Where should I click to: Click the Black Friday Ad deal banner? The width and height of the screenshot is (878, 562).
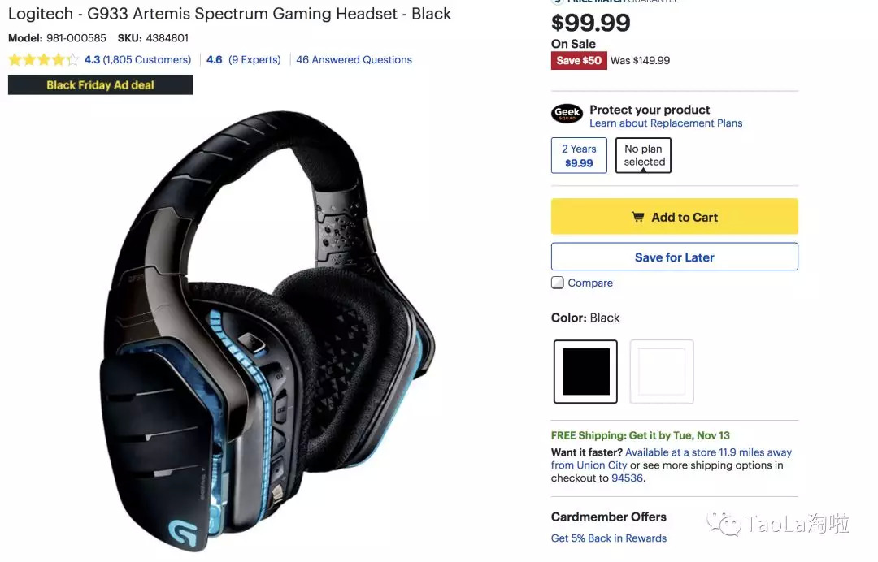100,85
